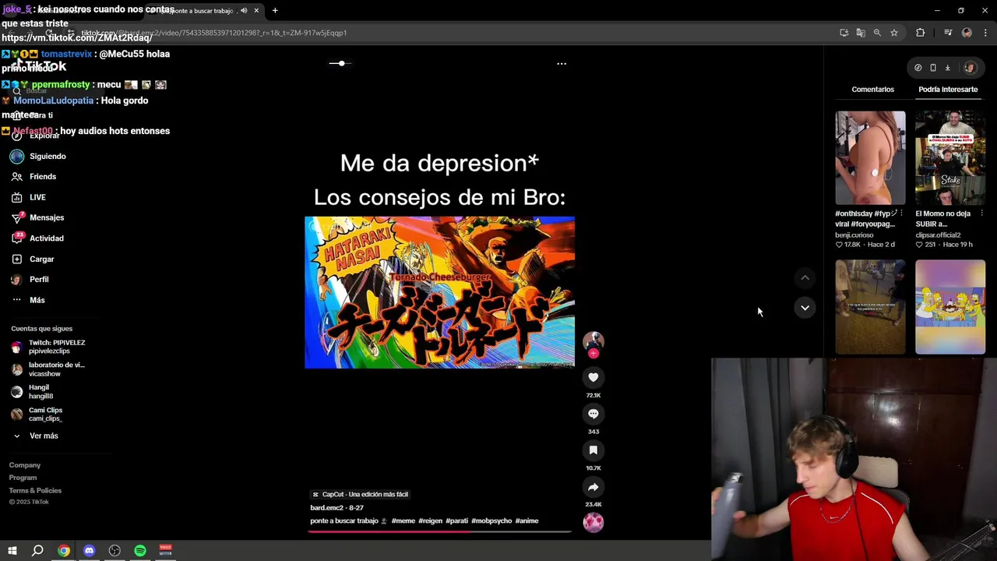
Task: Open Siguiendo in the sidebar
Action: (x=48, y=157)
